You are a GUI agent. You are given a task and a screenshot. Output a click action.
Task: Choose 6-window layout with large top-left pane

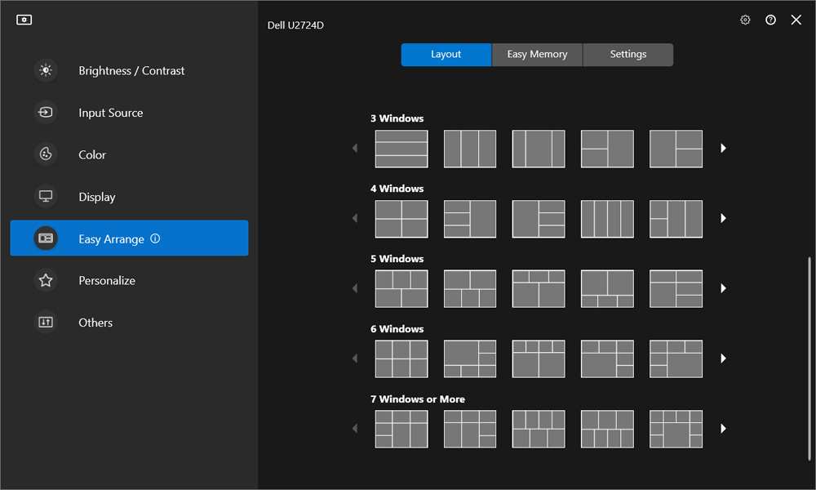point(470,359)
